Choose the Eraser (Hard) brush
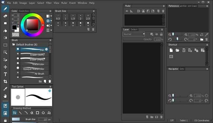The image size is (213, 123). coord(32,59)
